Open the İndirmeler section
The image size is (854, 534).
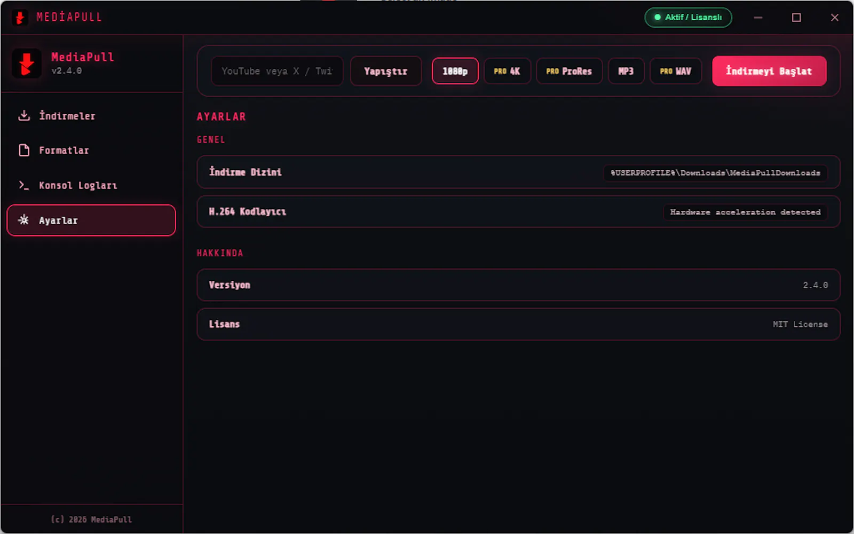(x=91, y=116)
